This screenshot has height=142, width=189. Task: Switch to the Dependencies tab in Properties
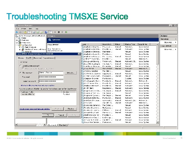click(x=49, y=58)
